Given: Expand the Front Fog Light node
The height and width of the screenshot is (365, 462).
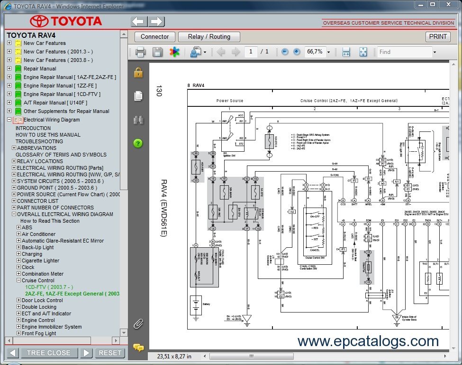Looking at the screenshot, I should coord(18,333).
